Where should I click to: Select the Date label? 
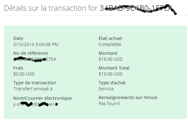[18, 38]
